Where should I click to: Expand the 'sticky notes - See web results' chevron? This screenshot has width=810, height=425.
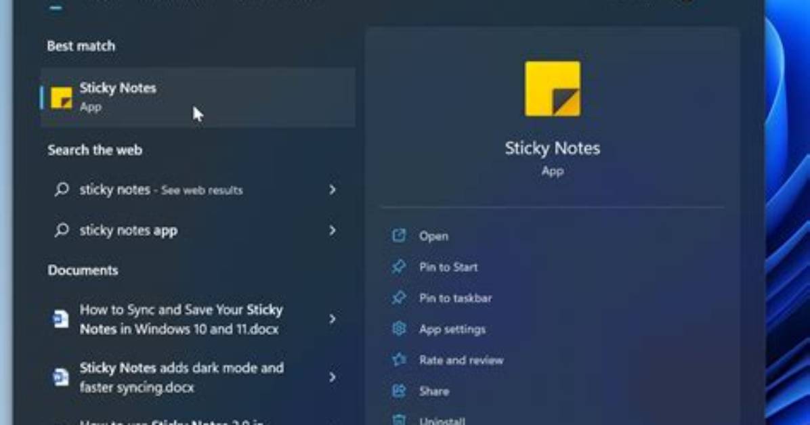[333, 189]
